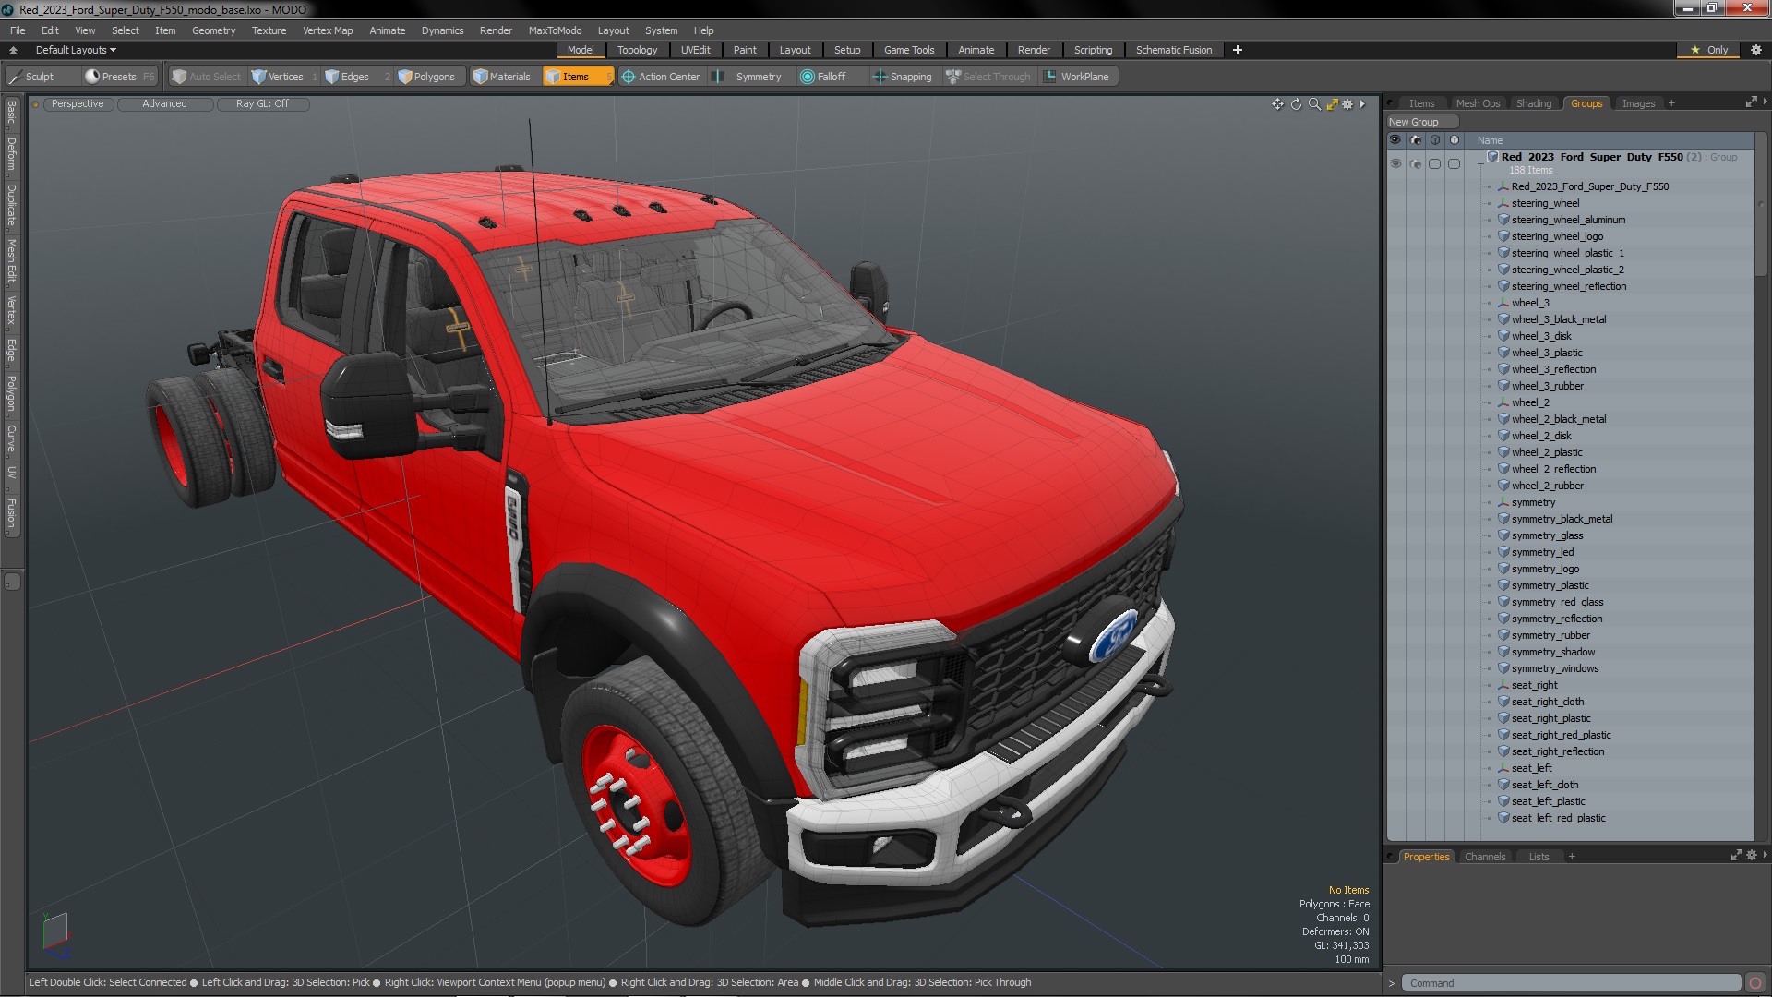Click the Command input field

click(1572, 983)
